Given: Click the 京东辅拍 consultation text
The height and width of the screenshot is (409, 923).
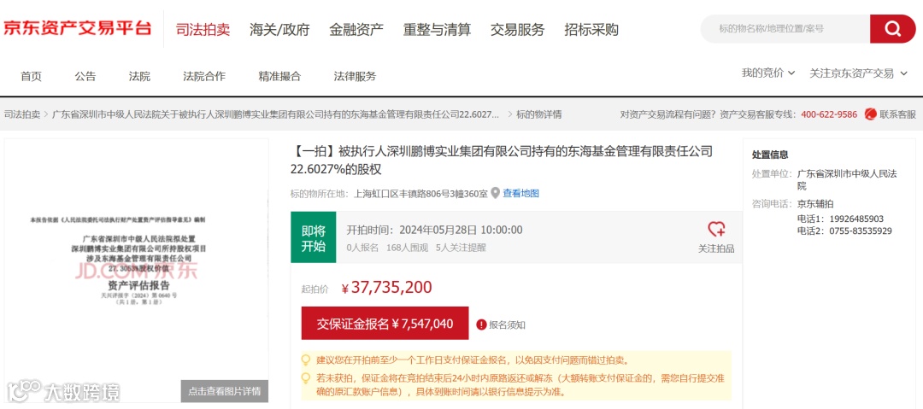Looking at the screenshot, I should (815, 203).
